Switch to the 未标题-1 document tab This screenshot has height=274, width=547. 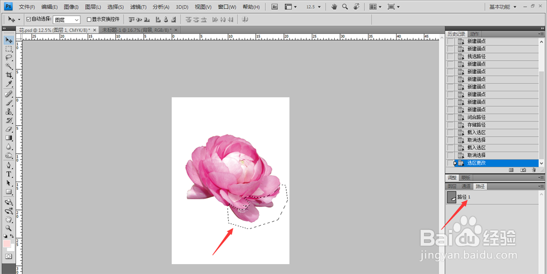(x=139, y=30)
